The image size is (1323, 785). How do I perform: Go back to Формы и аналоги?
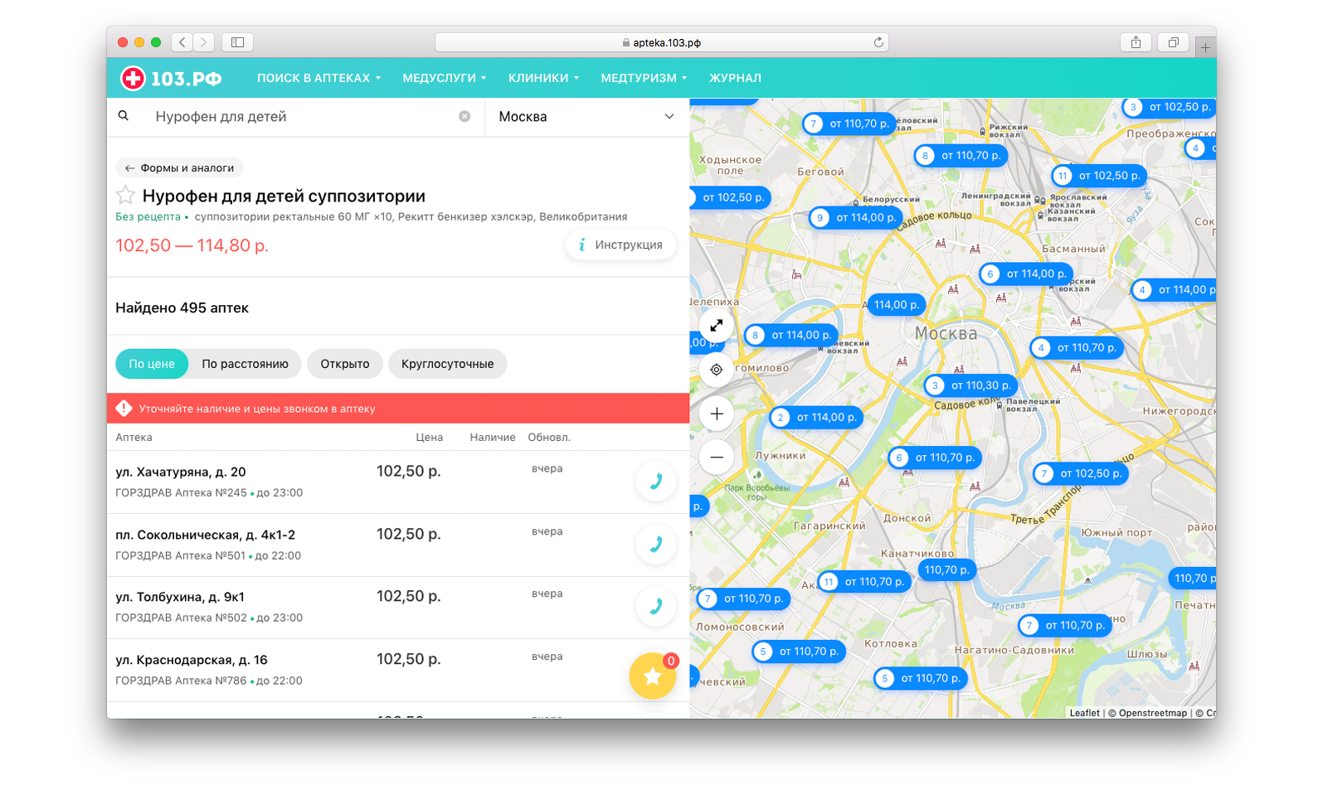(179, 167)
